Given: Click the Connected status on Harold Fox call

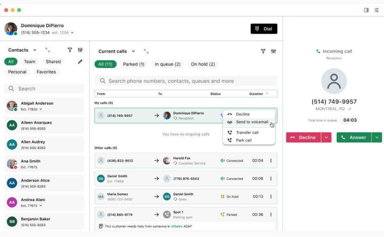Looking at the screenshot, I should tap(232, 161).
